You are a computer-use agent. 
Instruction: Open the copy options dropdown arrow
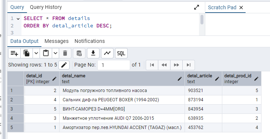36,53
